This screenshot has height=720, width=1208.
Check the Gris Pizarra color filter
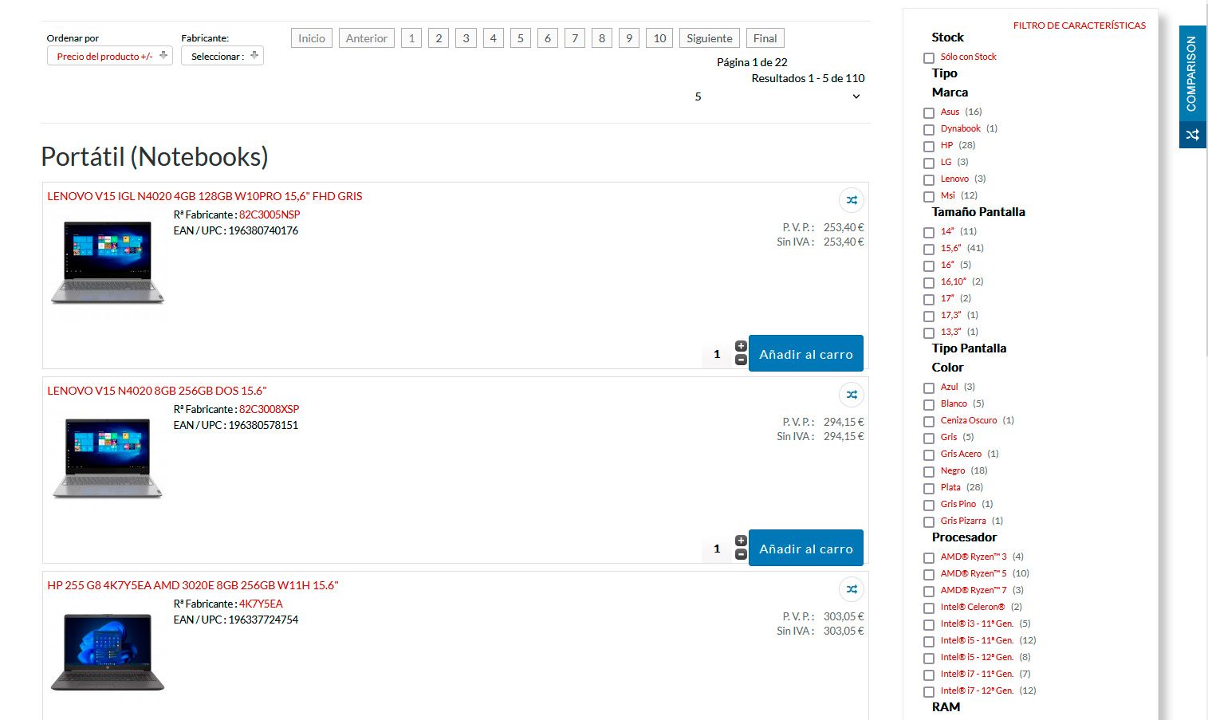coord(929,522)
